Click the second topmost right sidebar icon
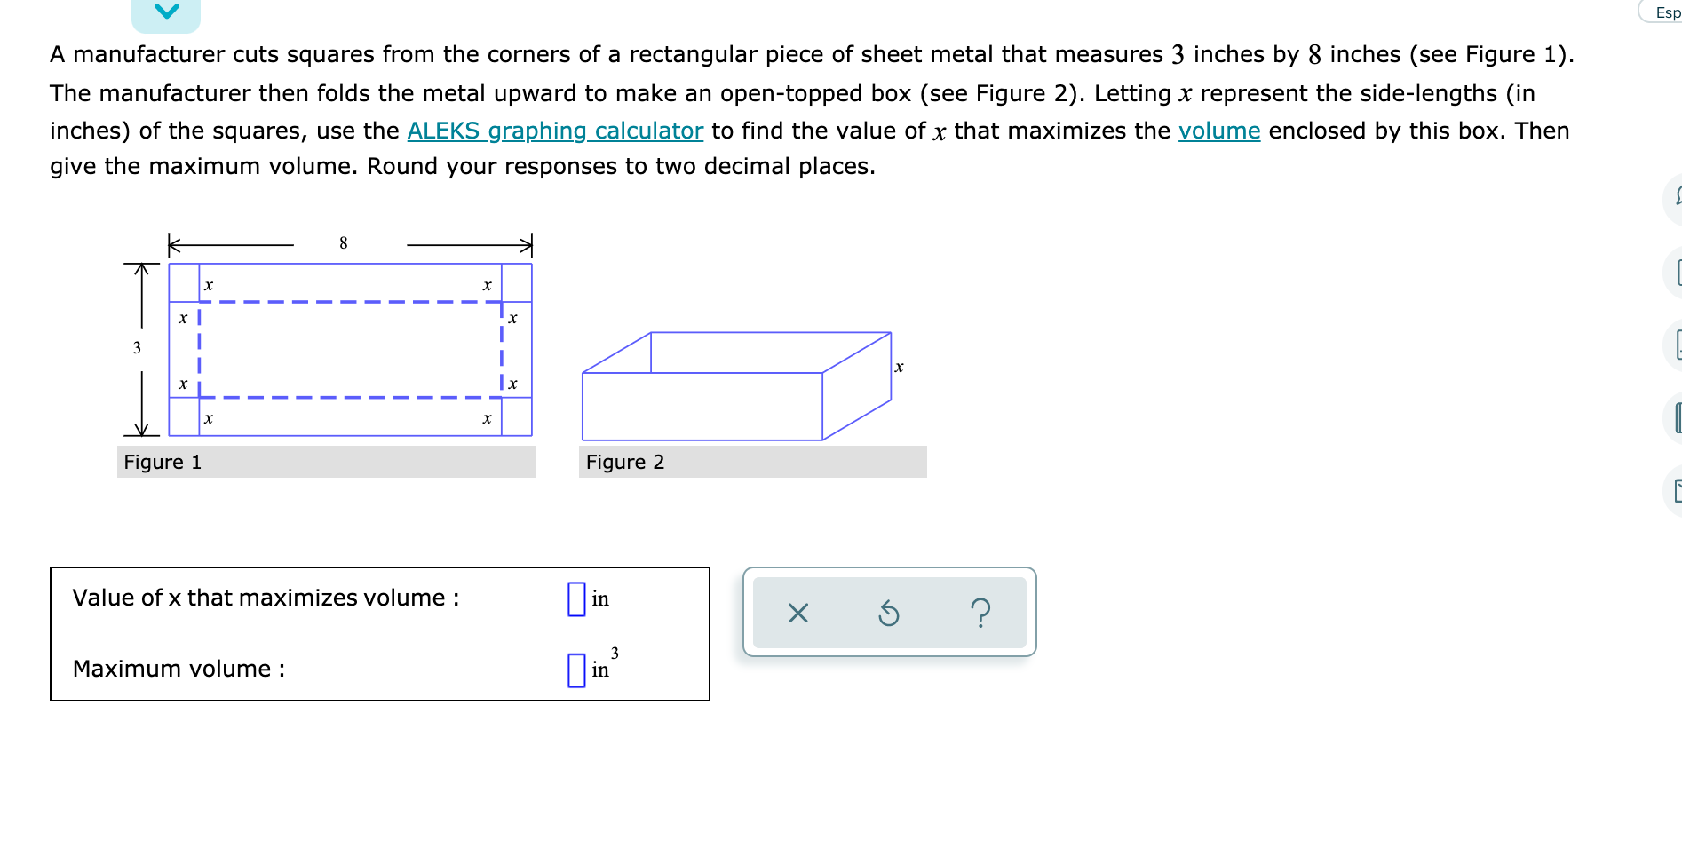Viewport: 1682px width, 856px height. [1677, 273]
